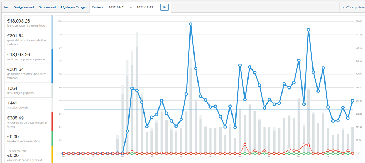Image resolution: width=365 pixels, height=163 pixels.
Task: Select the Deze maand tab
Action: 47,7
